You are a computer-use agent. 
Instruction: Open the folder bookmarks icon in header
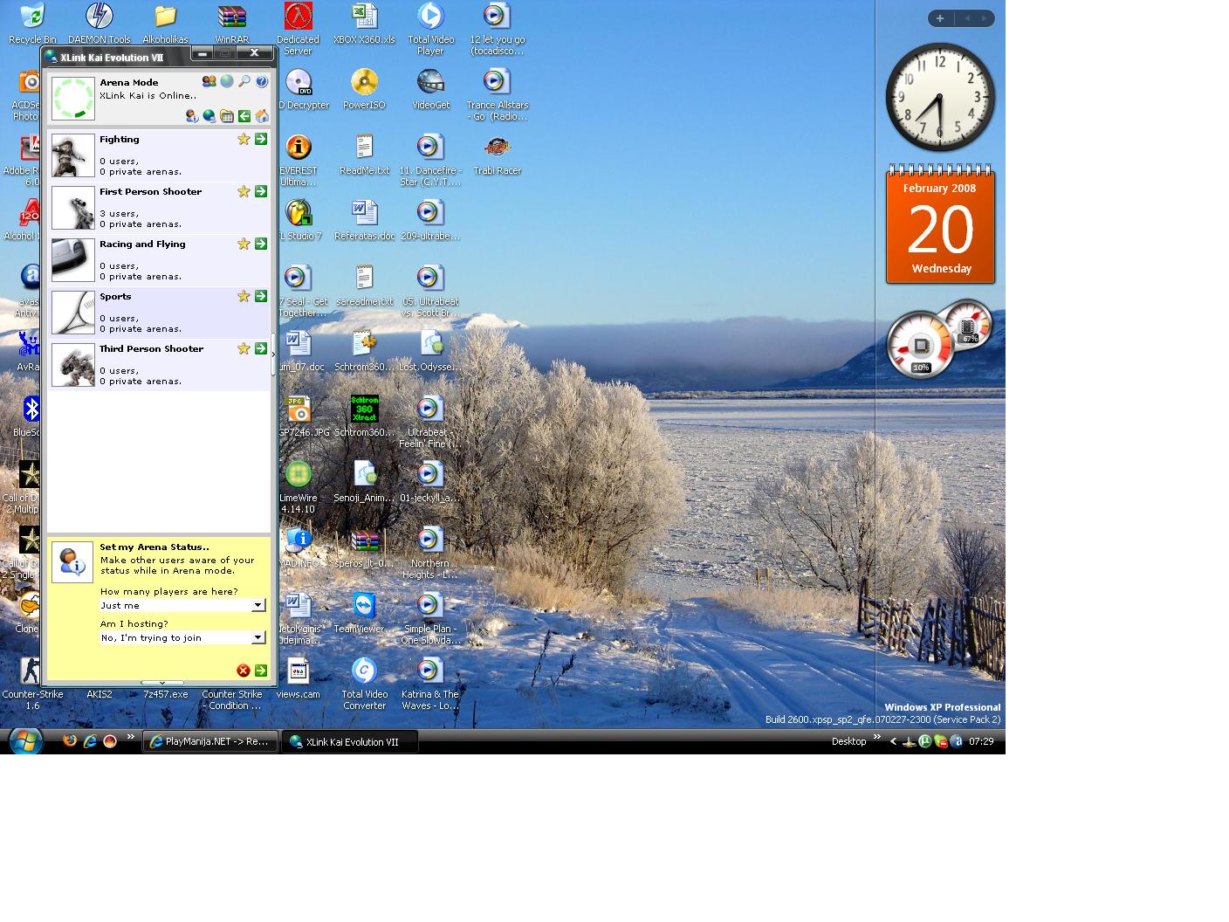pos(227,116)
